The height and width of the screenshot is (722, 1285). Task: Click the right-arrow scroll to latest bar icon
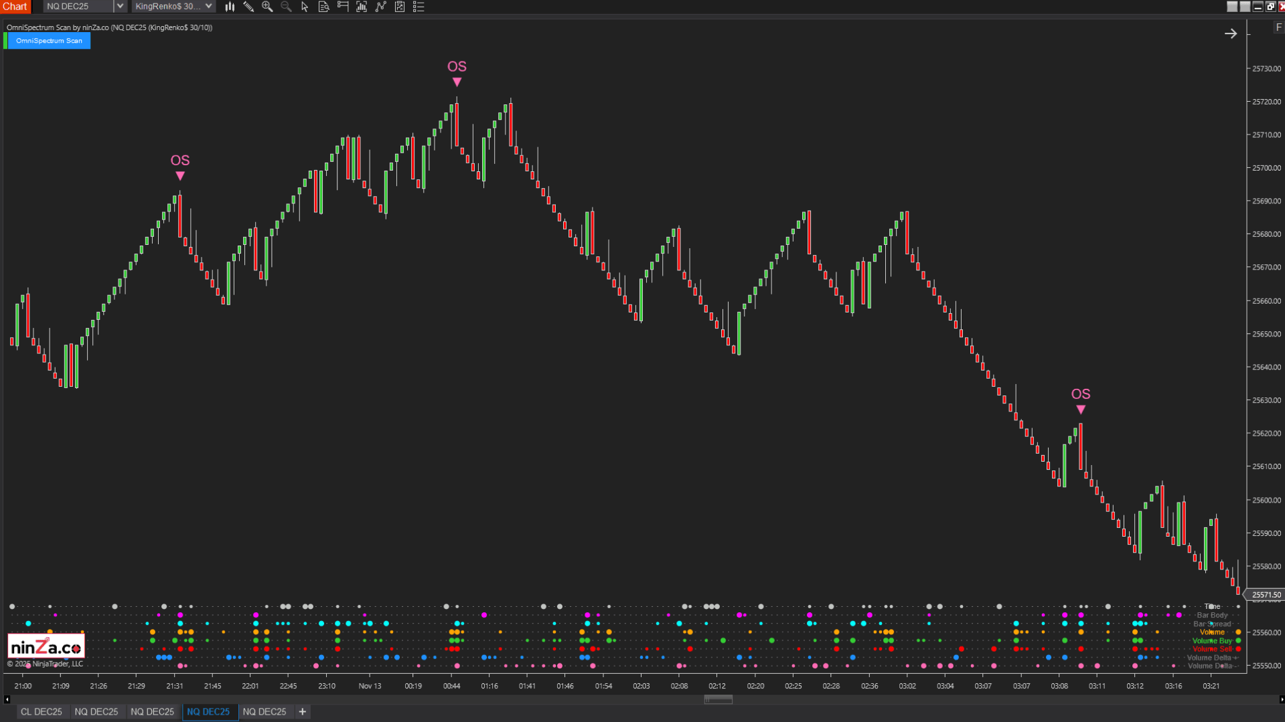[1231, 33]
